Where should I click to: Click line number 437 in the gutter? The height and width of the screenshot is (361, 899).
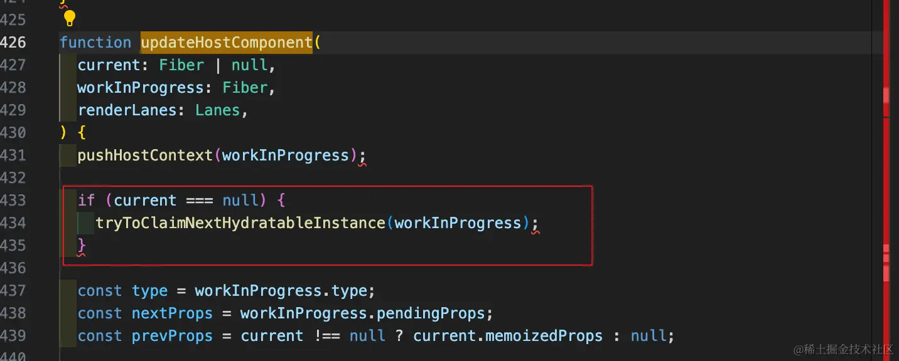coord(13,291)
